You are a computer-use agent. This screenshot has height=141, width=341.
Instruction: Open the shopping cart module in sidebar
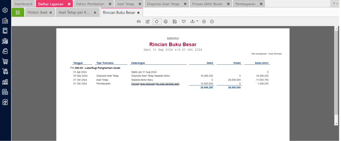click(x=5, y=61)
